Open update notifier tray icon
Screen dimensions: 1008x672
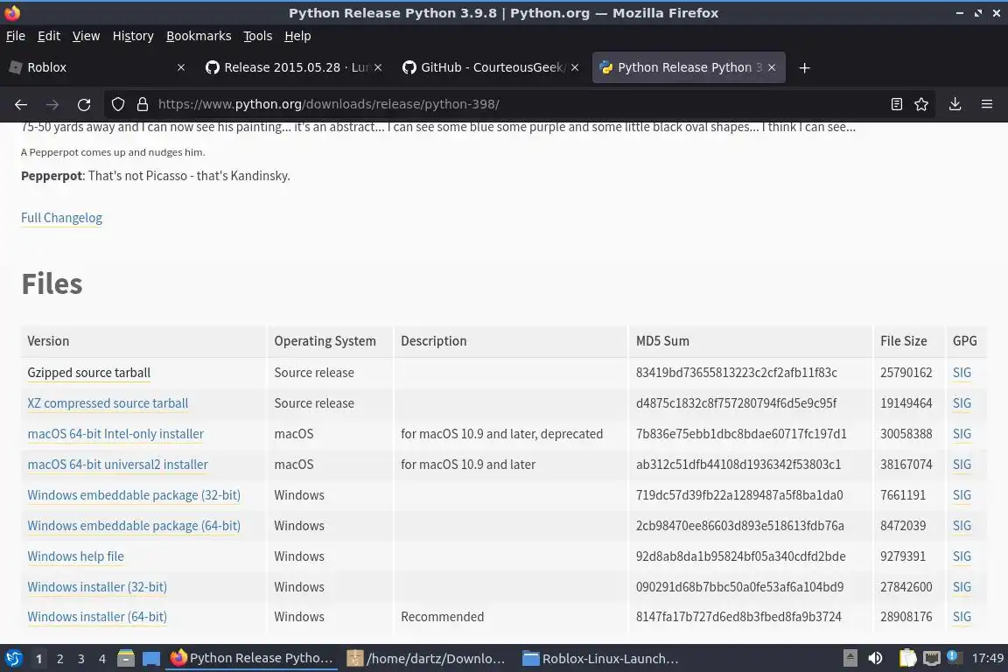click(954, 657)
